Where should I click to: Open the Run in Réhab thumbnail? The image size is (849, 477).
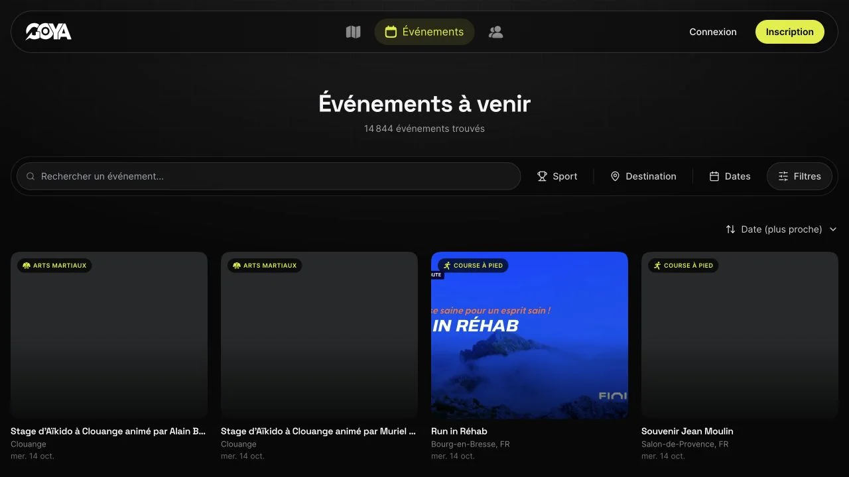529,335
